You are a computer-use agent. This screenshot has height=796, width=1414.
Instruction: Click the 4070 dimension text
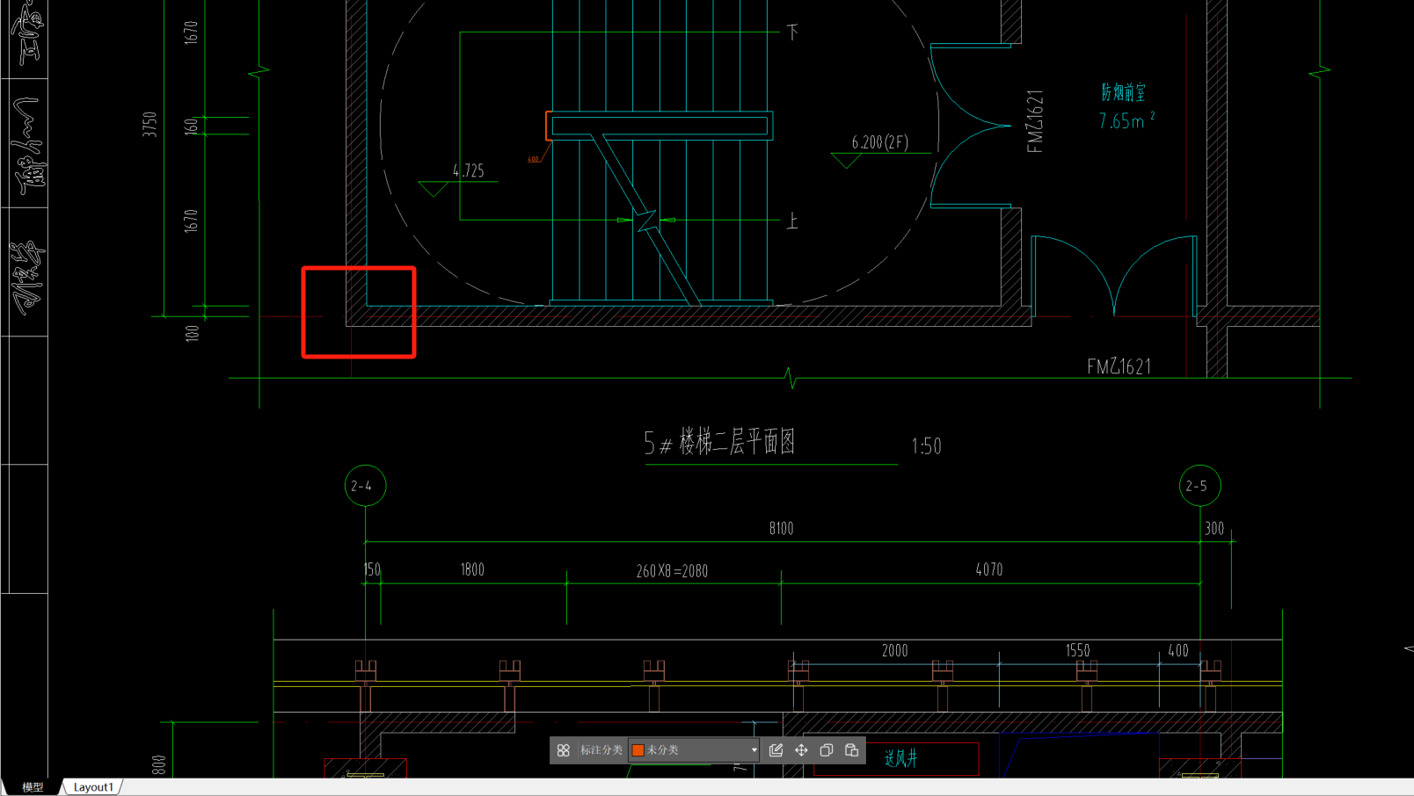coord(989,569)
